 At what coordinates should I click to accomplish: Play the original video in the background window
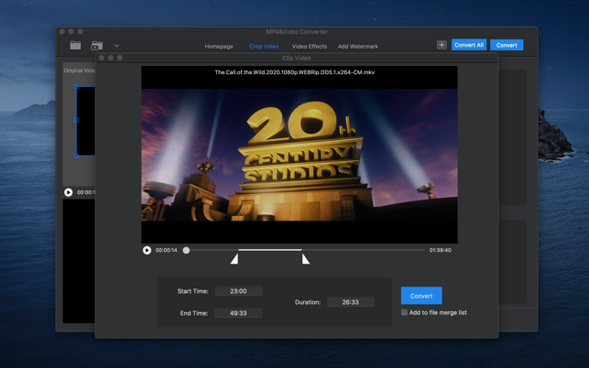coord(69,192)
